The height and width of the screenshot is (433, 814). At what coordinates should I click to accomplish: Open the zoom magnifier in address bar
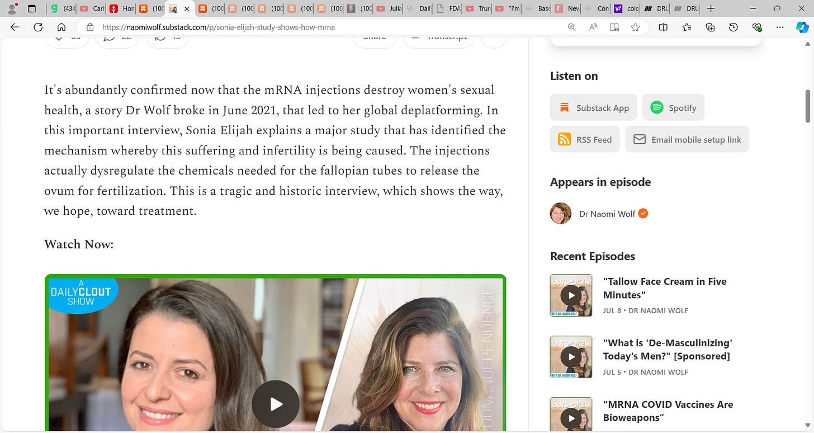click(x=571, y=27)
